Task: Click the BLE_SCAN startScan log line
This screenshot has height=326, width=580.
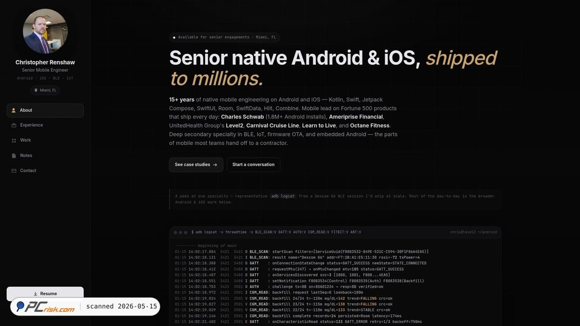Action: [302, 252]
